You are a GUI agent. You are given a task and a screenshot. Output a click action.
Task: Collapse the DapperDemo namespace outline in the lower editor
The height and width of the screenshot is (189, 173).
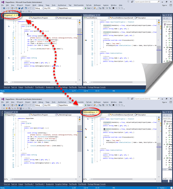(x=16, y=119)
